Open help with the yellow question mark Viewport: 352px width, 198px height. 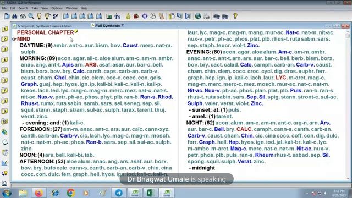click(x=235, y=16)
